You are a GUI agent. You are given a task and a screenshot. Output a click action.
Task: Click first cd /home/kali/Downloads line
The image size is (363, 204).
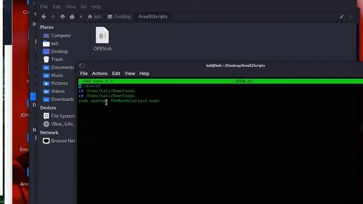(107, 91)
